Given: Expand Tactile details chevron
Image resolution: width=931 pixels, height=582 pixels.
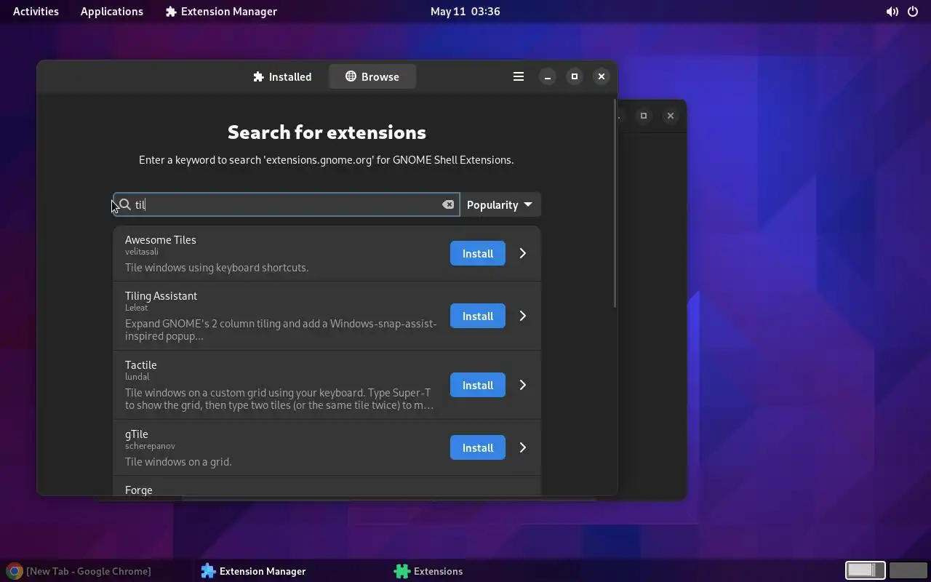Looking at the screenshot, I should pyautogui.click(x=522, y=385).
